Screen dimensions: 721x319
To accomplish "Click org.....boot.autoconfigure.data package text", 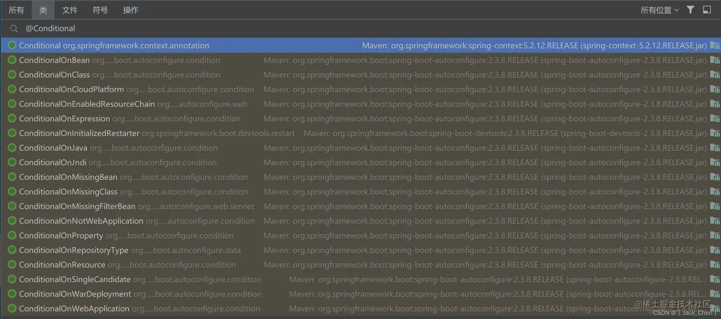I will tap(186, 250).
